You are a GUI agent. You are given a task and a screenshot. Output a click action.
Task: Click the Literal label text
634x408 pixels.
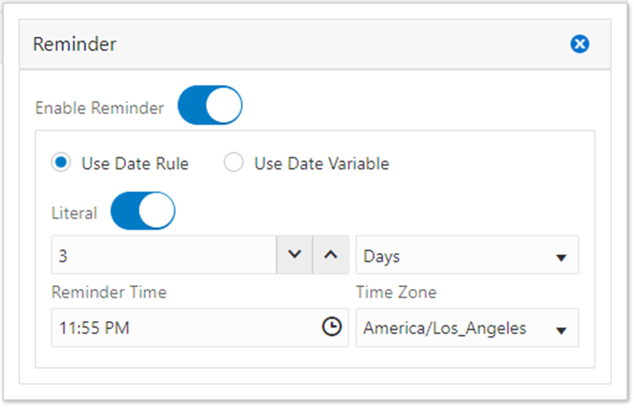point(75,213)
